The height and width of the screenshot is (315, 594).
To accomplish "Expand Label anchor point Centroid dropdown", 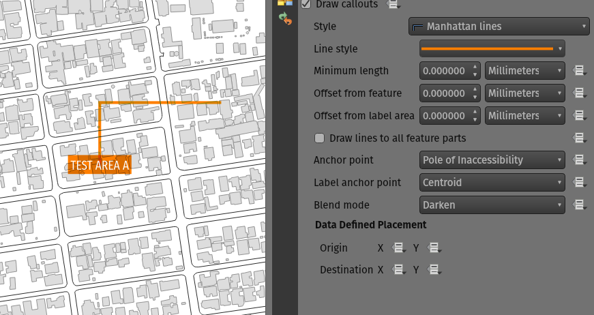I will 491,183.
